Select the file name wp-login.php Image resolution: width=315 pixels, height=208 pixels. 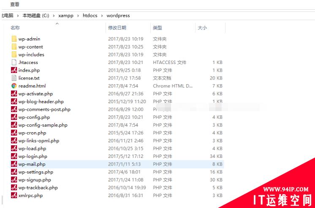33,156
